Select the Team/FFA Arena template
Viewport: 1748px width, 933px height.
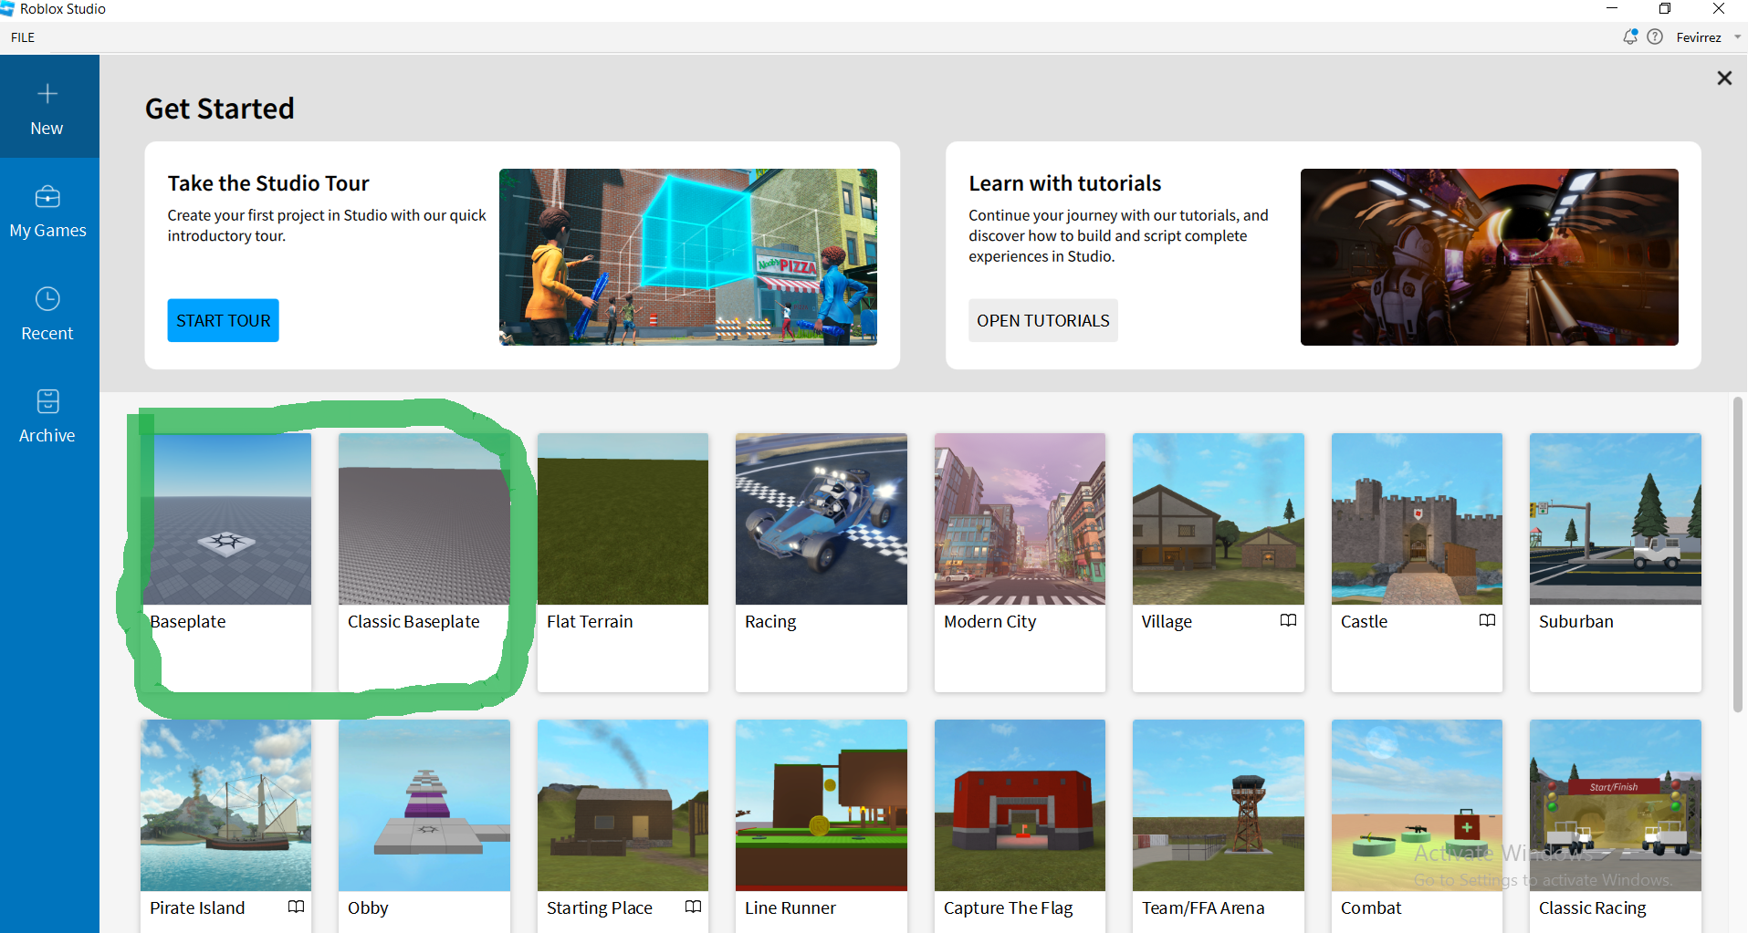pyautogui.click(x=1219, y=825)
